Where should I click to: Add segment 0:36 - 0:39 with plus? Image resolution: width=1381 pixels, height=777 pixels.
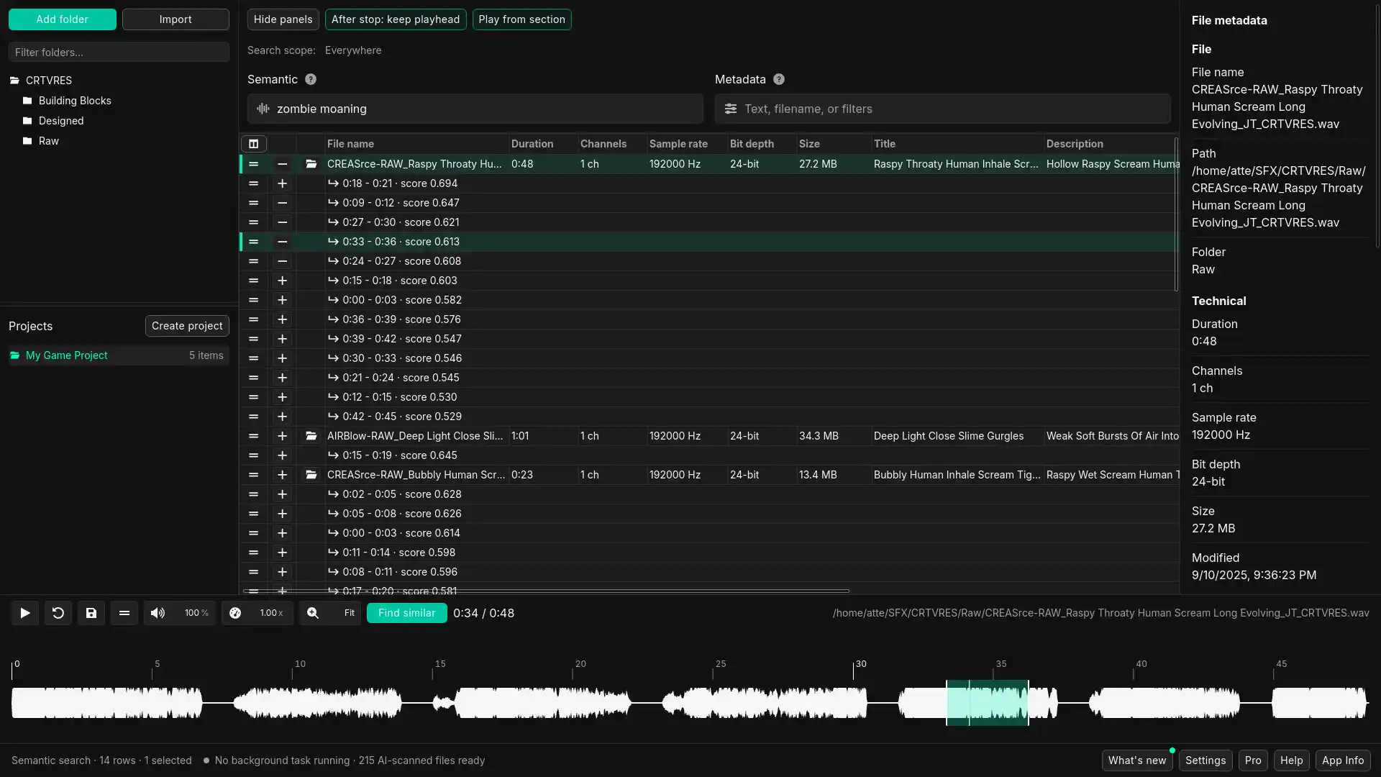tap(283, 319)
